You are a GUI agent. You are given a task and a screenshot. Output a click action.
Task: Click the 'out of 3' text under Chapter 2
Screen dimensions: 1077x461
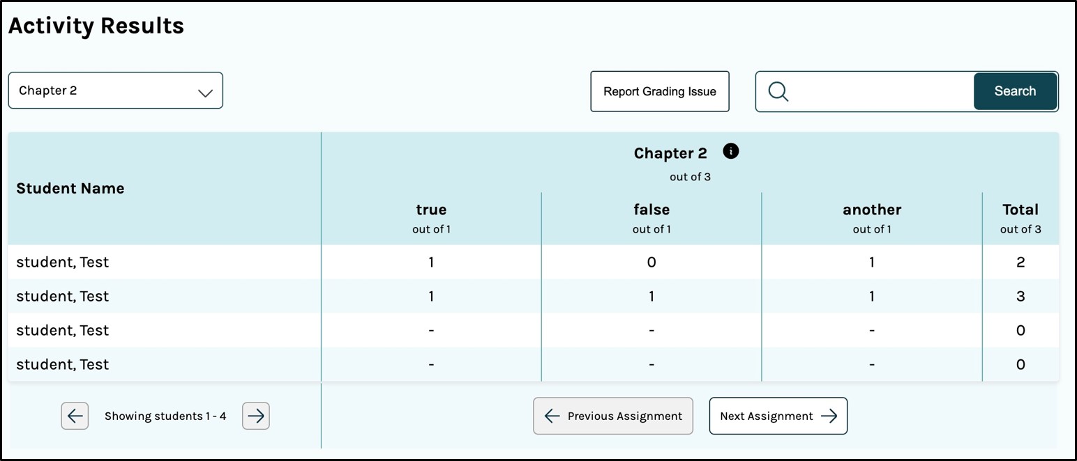(690, 177)
